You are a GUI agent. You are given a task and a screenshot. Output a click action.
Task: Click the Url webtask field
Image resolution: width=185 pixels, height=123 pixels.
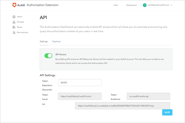pos(123,106)
